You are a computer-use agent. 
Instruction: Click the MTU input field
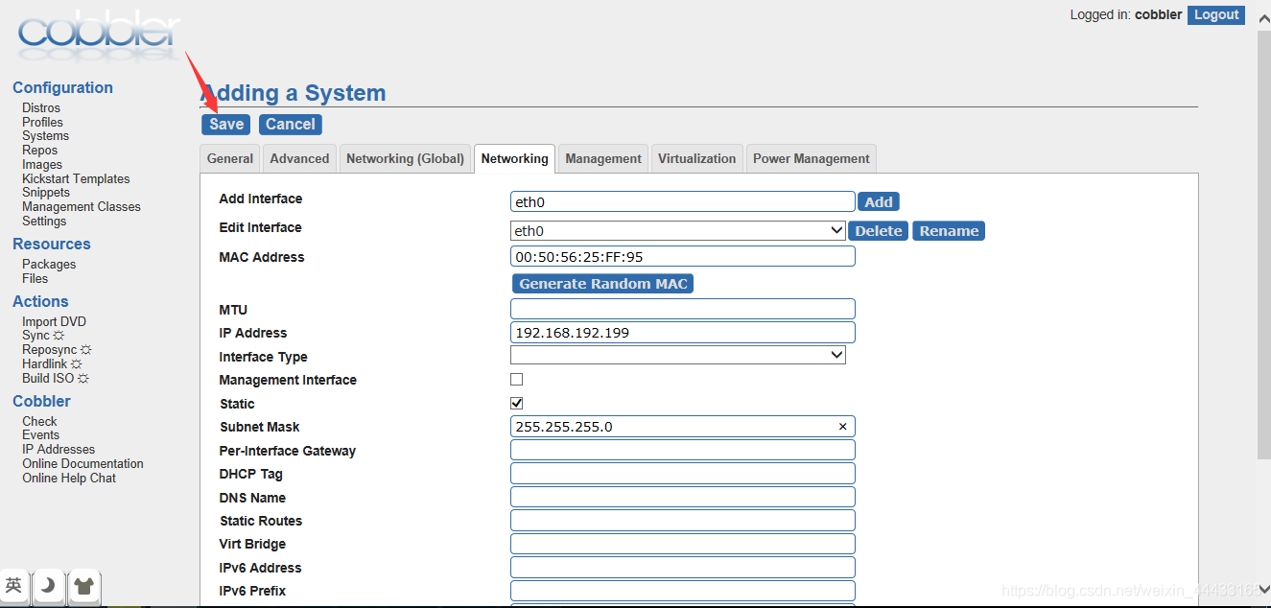683,309
